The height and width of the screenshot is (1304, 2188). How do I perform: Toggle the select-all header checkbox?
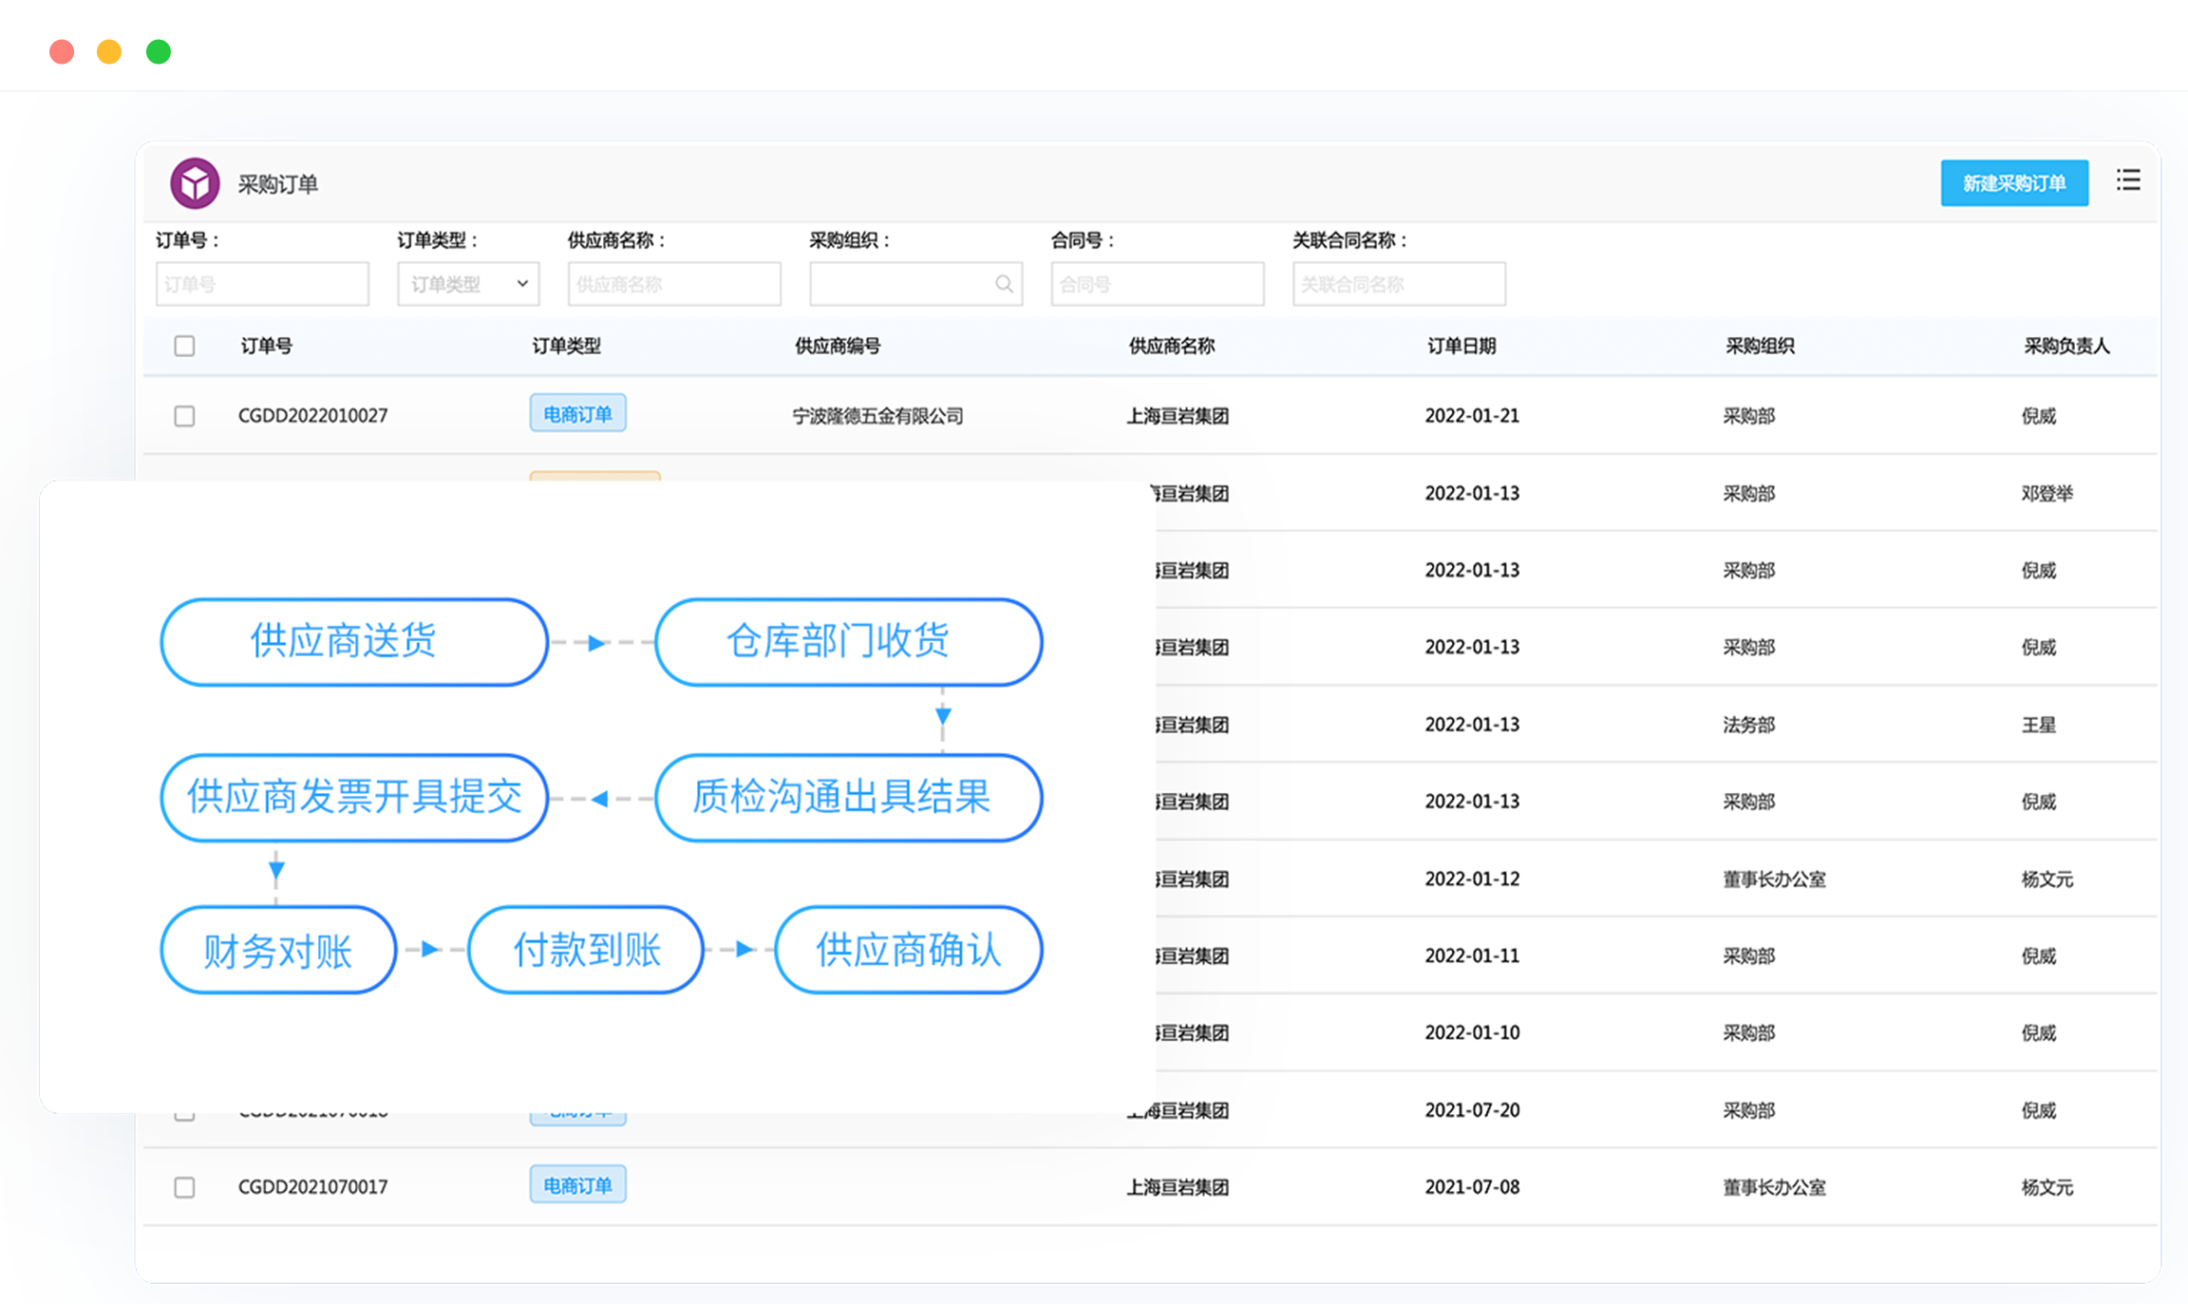(x=185, y=346)
